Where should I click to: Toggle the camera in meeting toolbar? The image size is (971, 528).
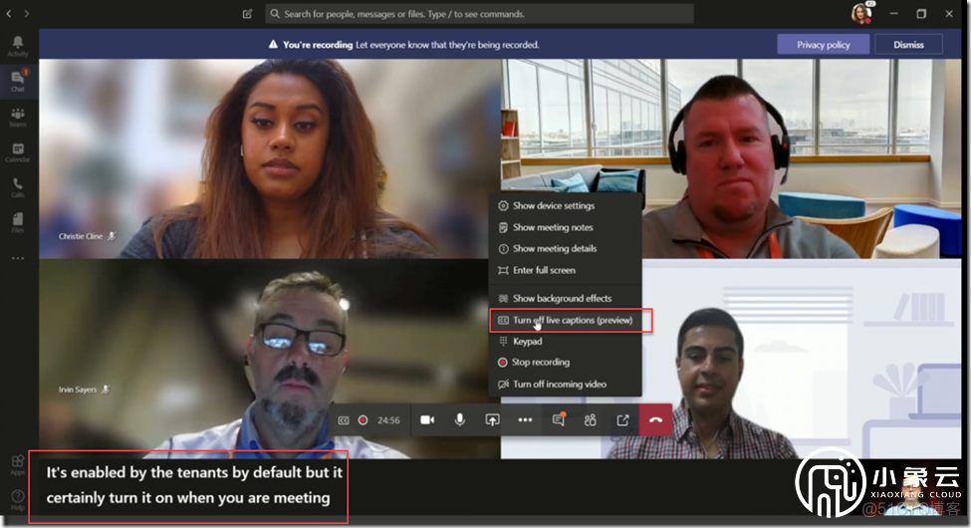click(x=427, y=420)
